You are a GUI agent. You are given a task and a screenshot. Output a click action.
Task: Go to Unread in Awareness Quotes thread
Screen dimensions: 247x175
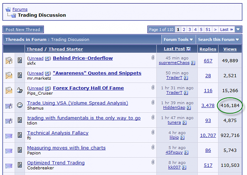click(x=36, y=73)
